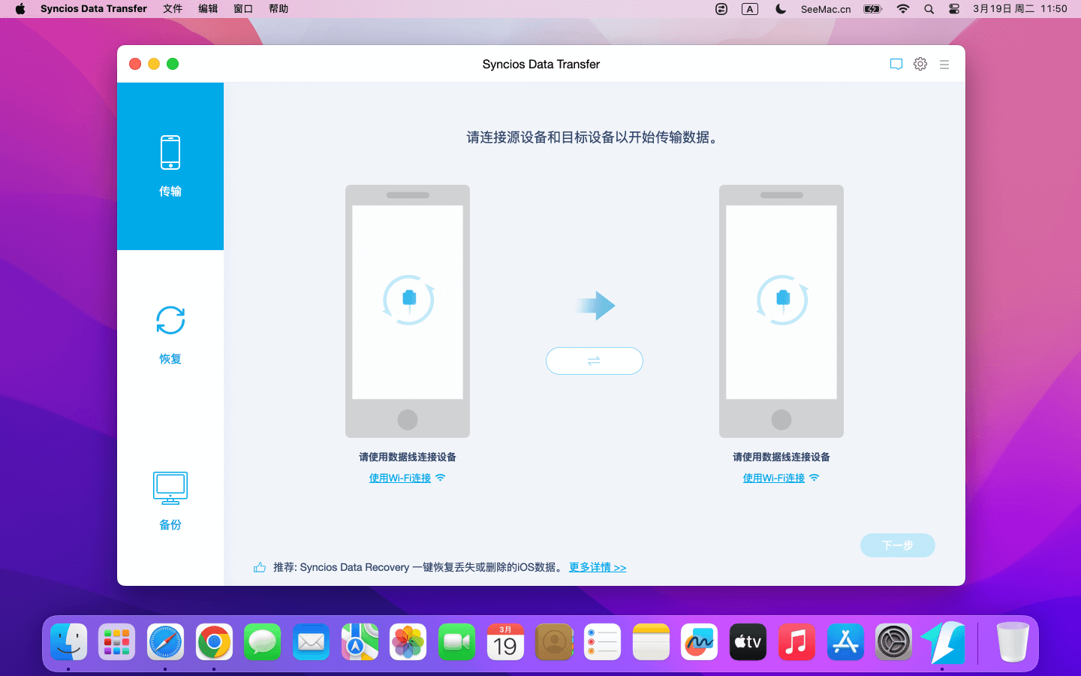Screen dimensions: 1081x676
Task: Swap source and target devices button
Action: (595, 361)
